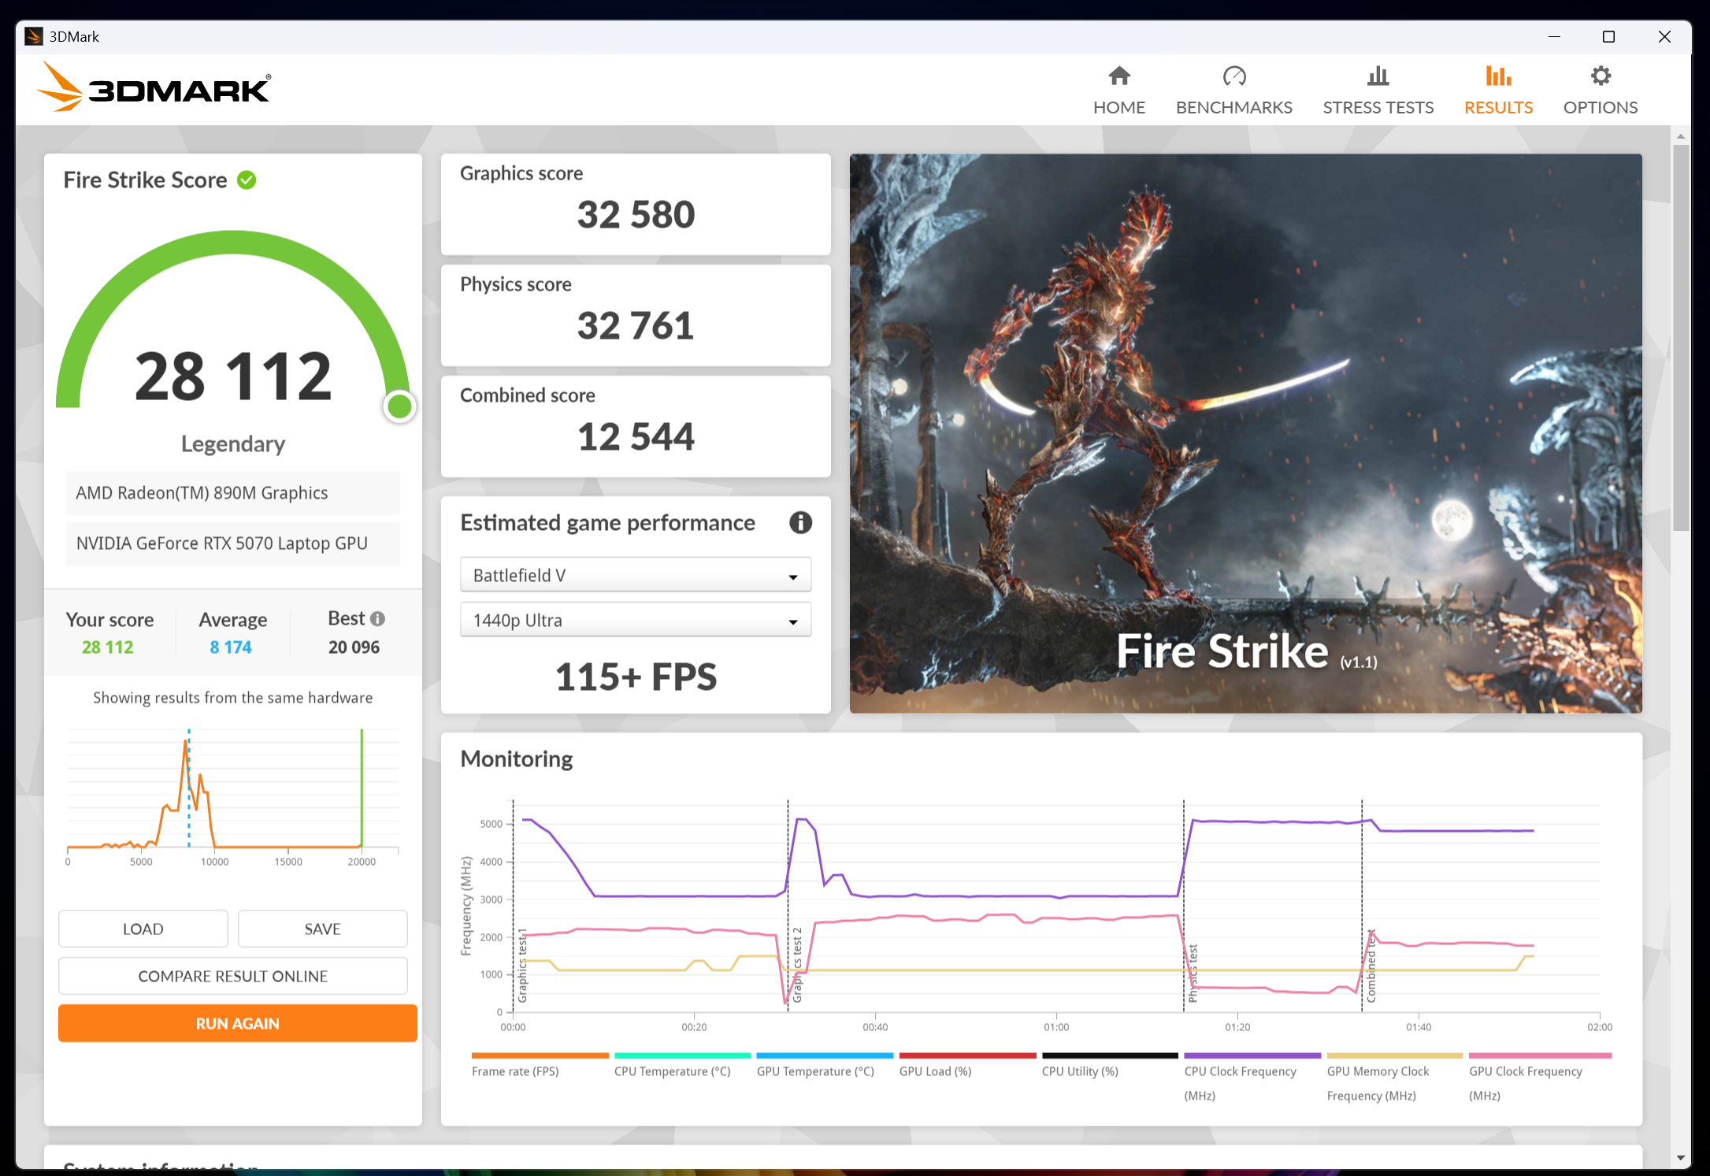The image size is (1710, 1176).
Task: Expand the 1440p Ultra resolution dropdown
Action: click(636, 620)
